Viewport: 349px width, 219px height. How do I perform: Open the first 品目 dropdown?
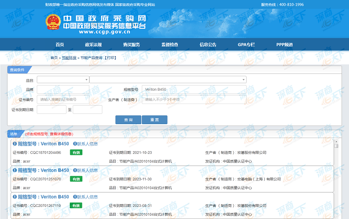(63, 80)
